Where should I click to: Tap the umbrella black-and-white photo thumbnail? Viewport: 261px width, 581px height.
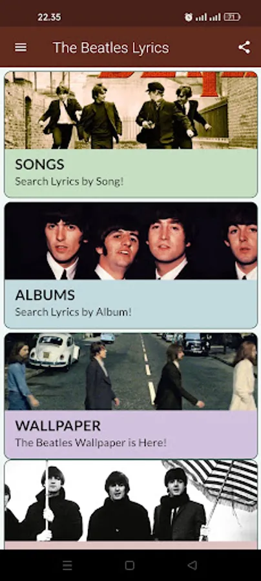point(131,500)
